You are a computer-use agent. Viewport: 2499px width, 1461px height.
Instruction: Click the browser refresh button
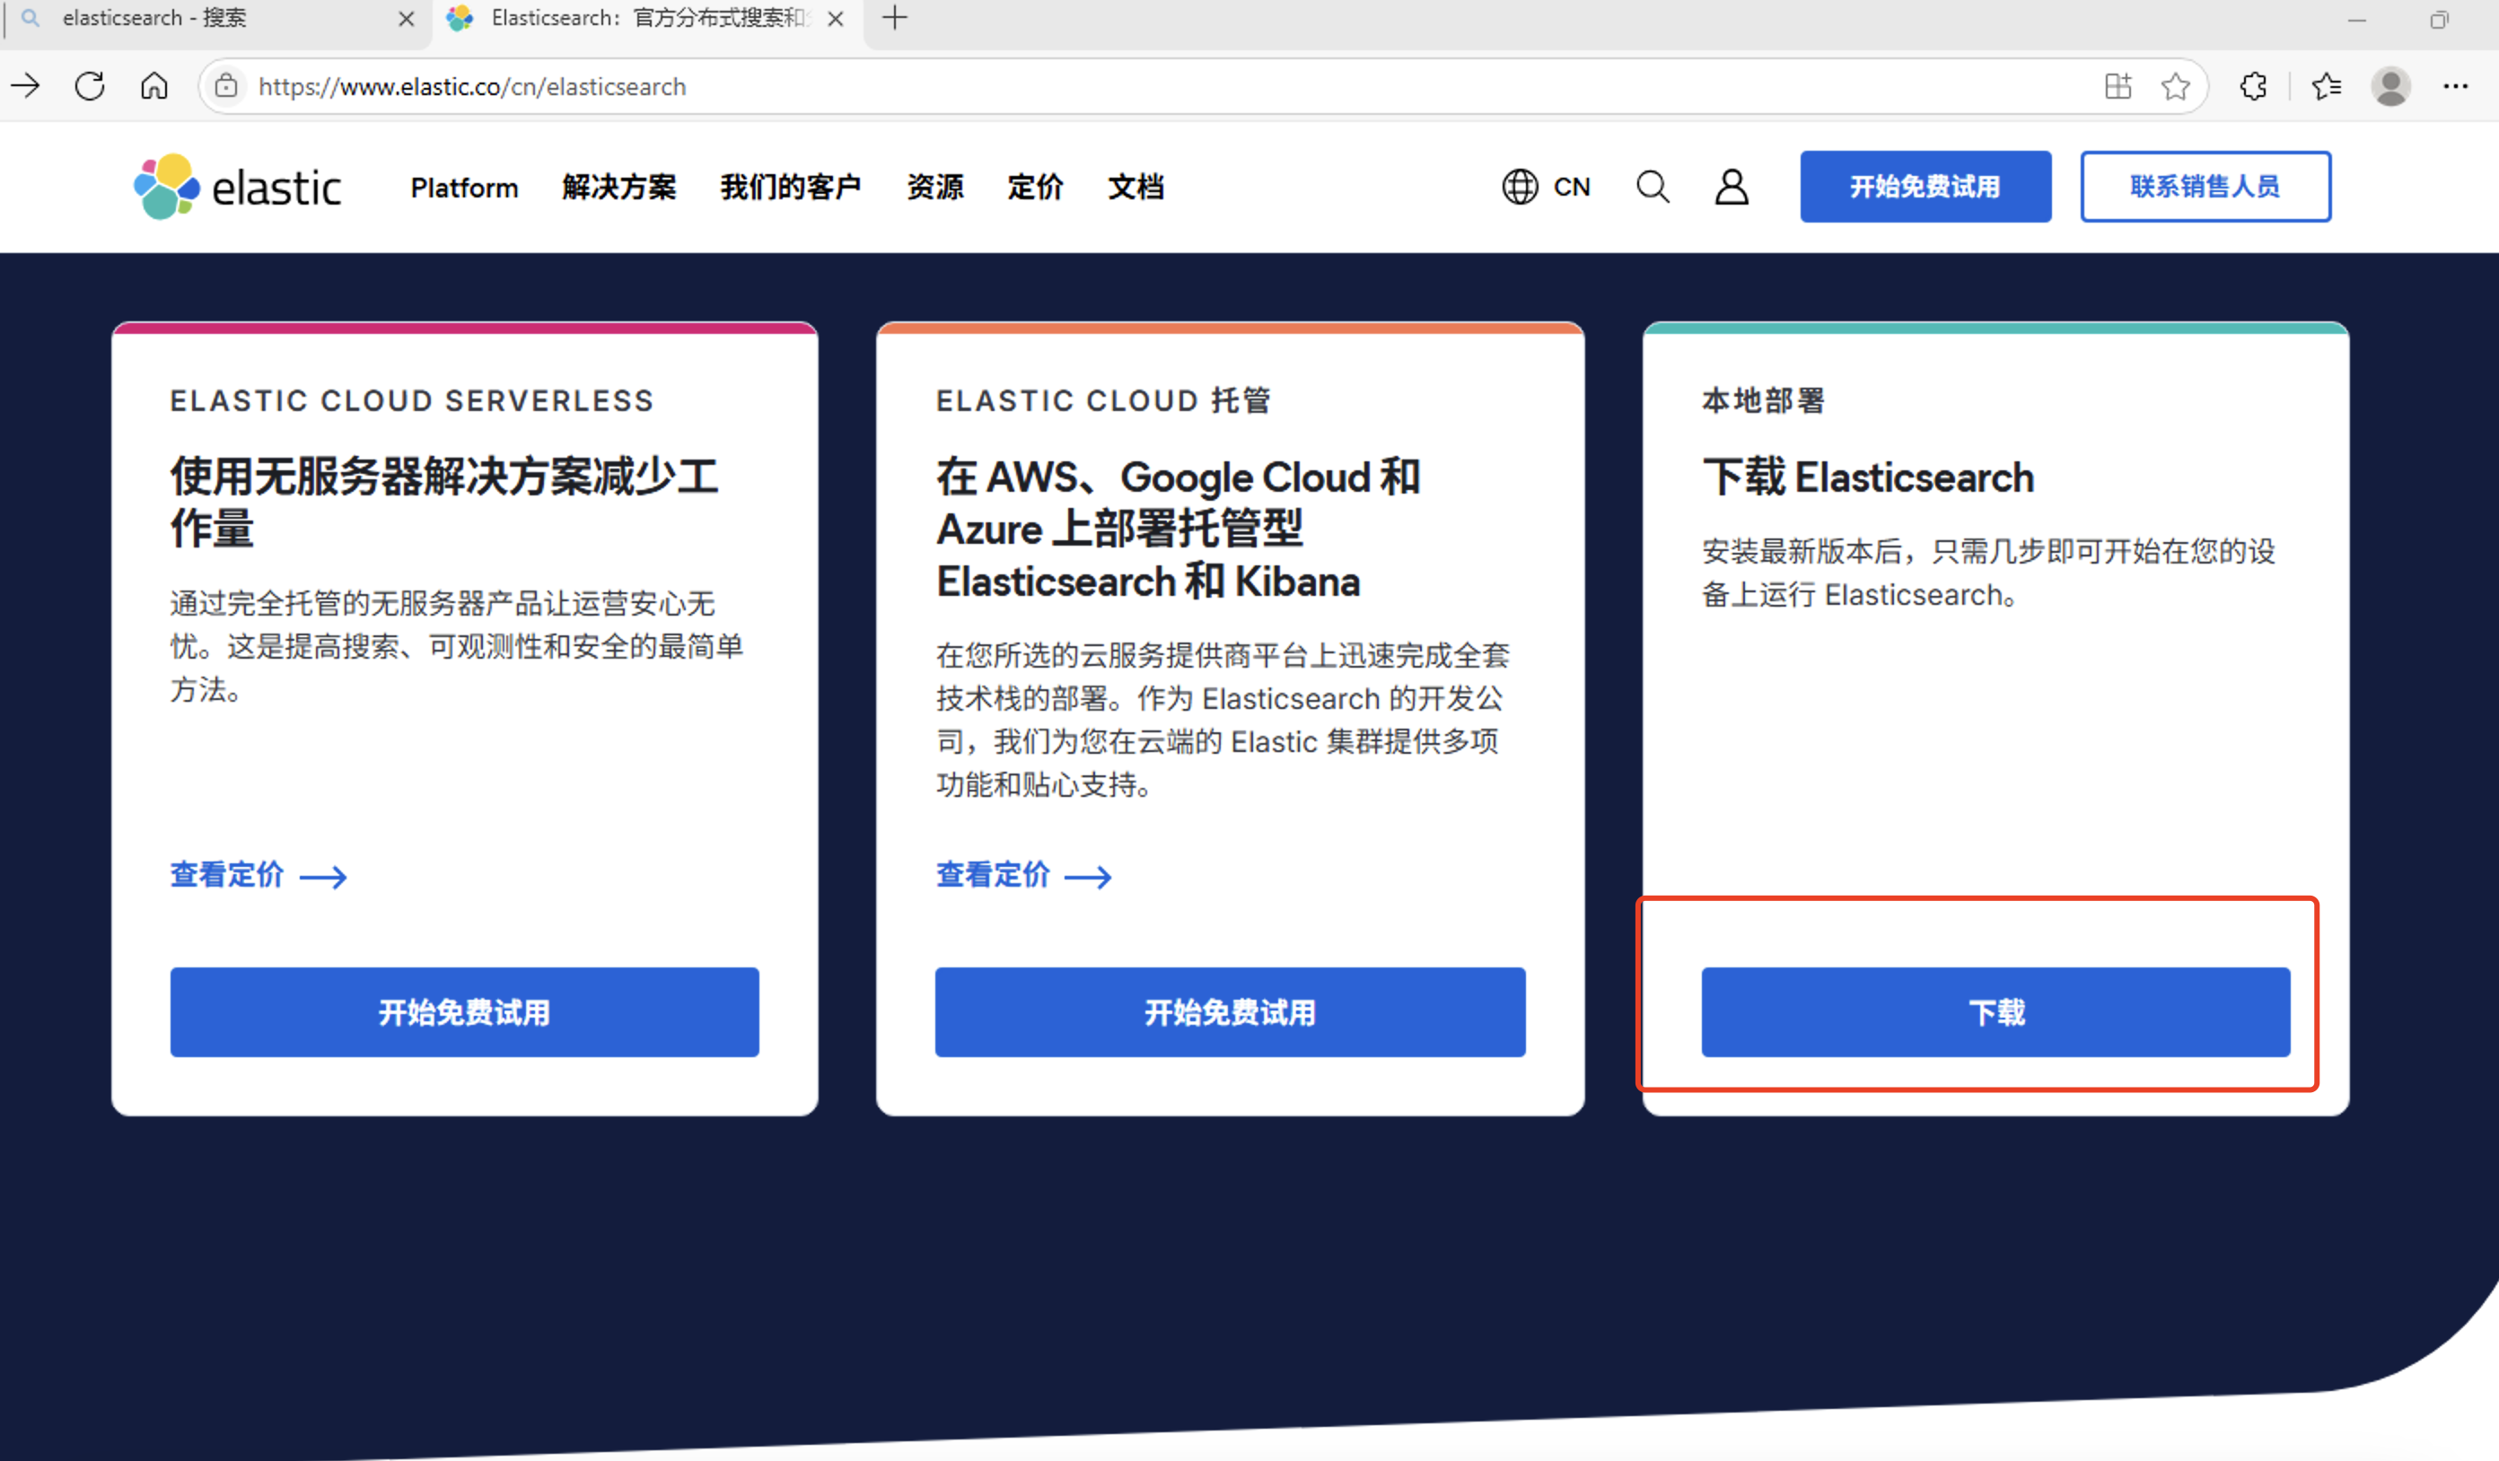pyautogui.click(x=91, y=86)
